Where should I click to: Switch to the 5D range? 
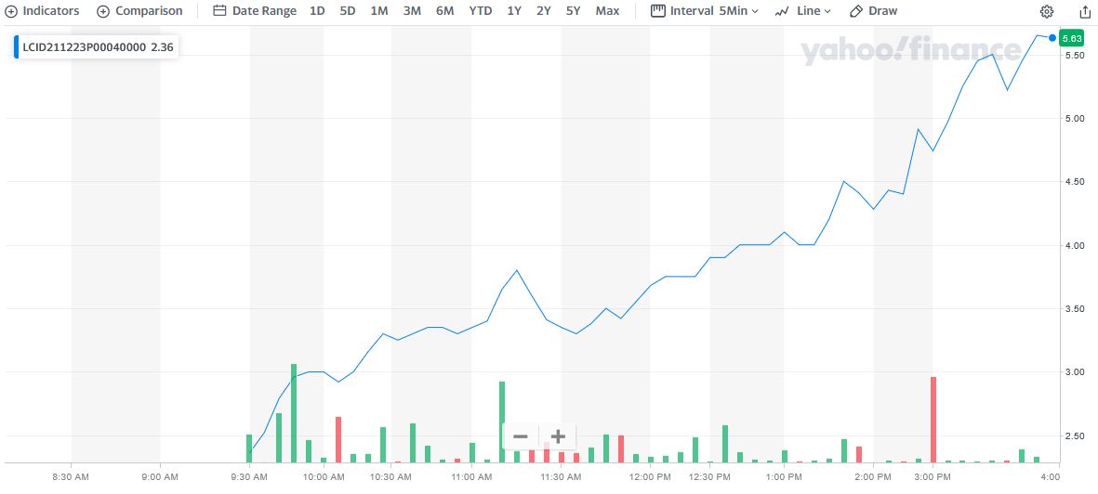(348, 11)
